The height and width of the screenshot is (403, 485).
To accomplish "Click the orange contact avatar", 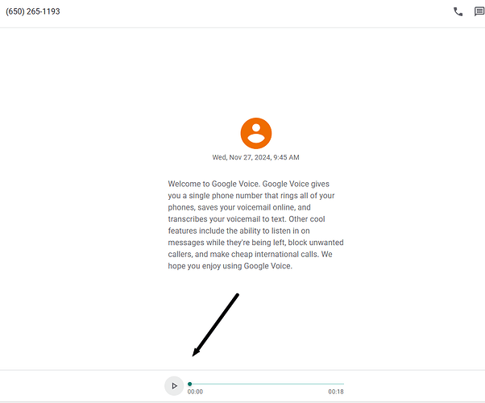I will [x=256, y=134].
